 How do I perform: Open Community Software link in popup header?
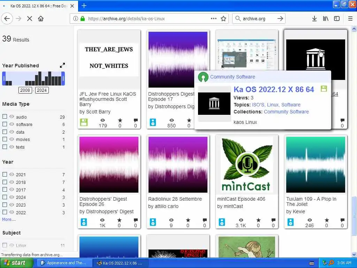[x=233, y=77]
